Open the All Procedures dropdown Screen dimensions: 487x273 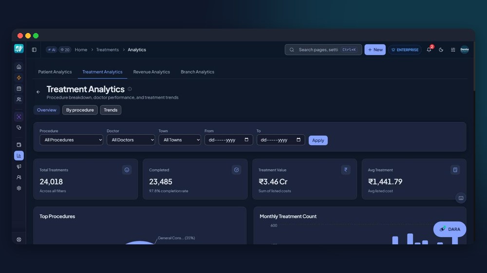pyautogui.click(x=72, y=140)
